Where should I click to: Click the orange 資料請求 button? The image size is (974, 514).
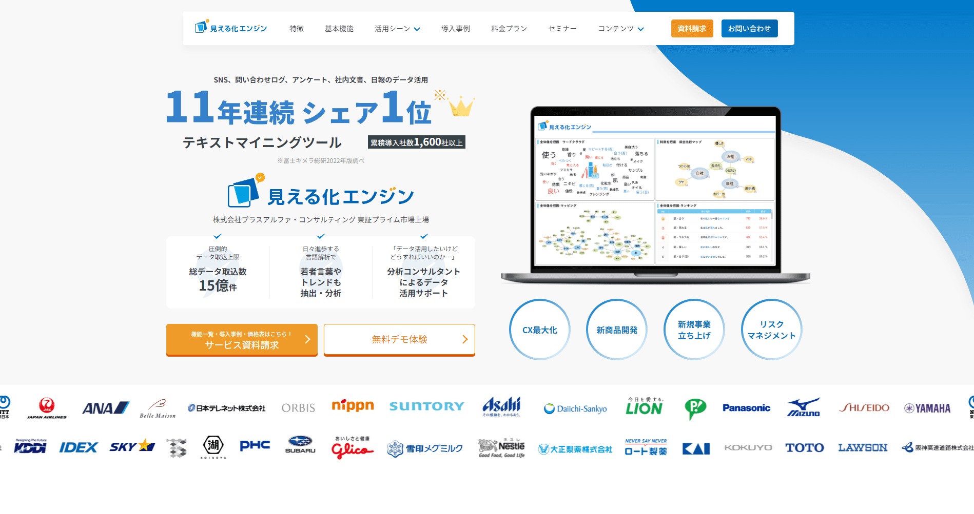[x=692, y=29]
